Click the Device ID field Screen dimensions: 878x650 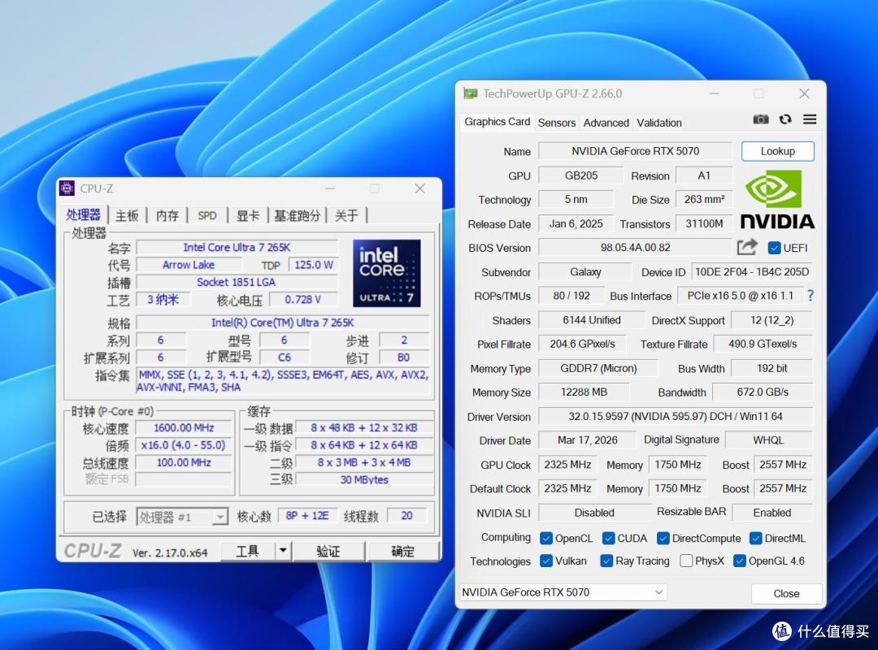click(751, 272)
